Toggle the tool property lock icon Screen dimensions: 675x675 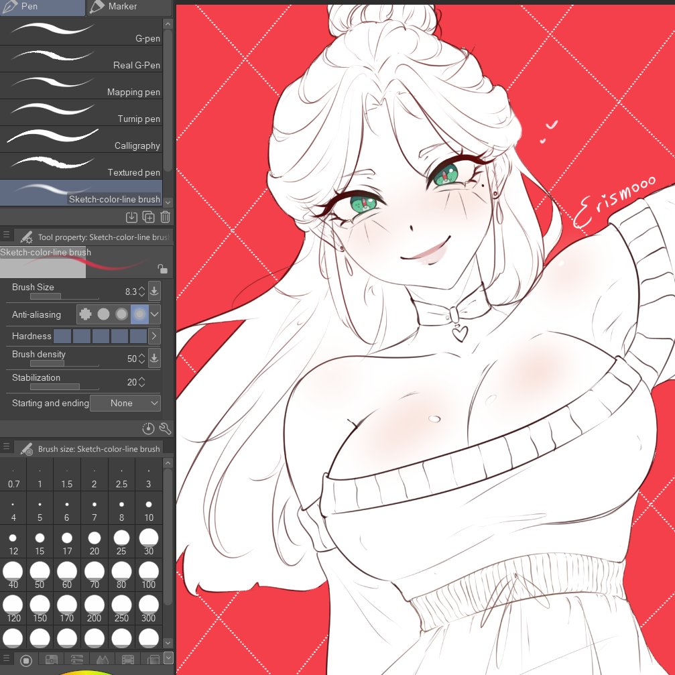point(162,269)
